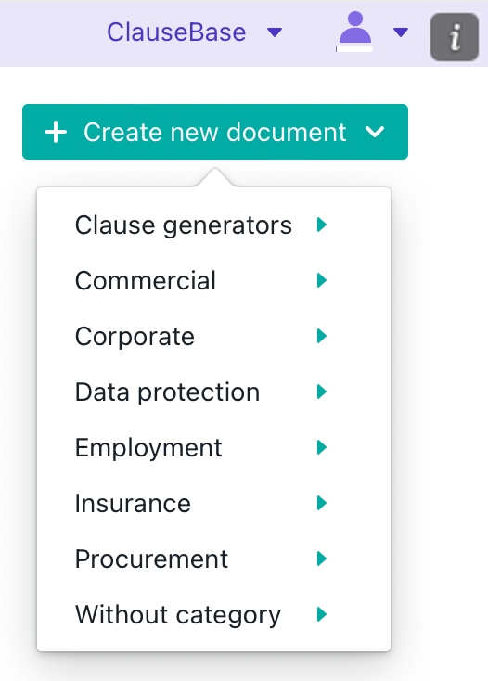This screenshot has height=681, width=488.
Task: Toggle the Create new document chevron
Action: tap(375, 132)
